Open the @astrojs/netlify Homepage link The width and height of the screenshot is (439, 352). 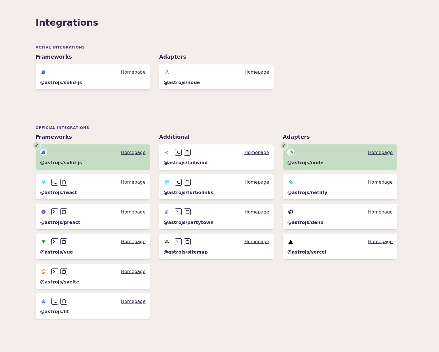point(380,182)
